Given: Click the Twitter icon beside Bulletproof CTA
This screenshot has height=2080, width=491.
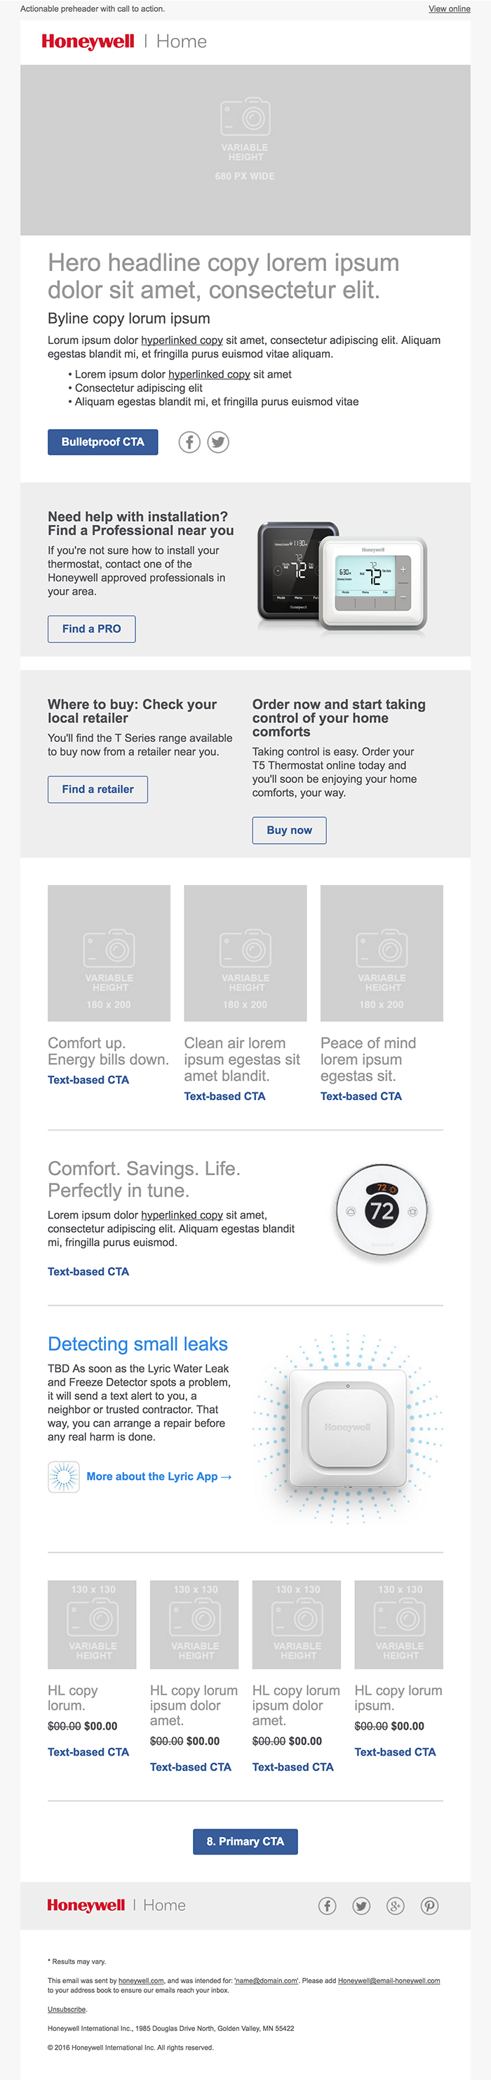Looking at the screenshot, I should click(x=218, y=442).
